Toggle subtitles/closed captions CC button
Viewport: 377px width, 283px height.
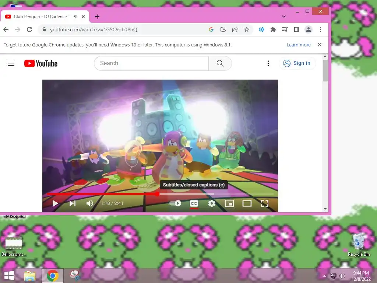tap(194, 203)
